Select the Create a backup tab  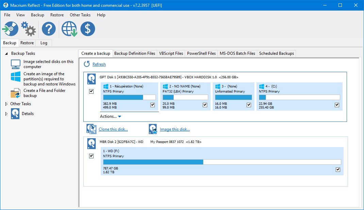(96, 53)
